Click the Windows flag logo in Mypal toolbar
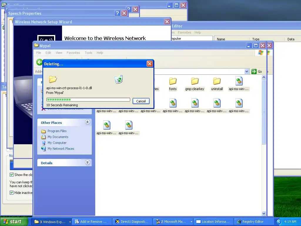This screenshot has width=301, height=226. (260, 52)
